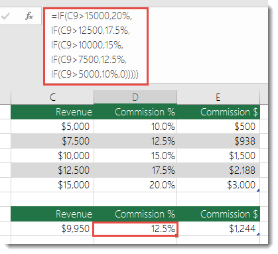Click the lower table's Commission % header
Screen dimensions: 278x254
135,214
